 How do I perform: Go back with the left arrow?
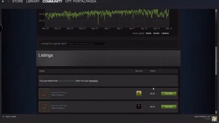(3, 1)
